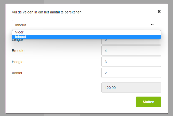Click the Breedte label

18,51
